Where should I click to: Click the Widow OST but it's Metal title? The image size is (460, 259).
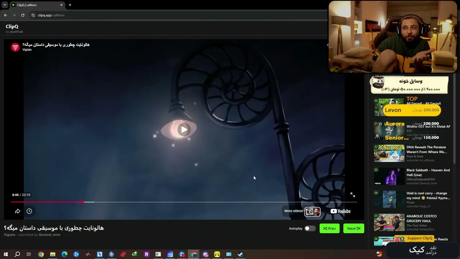(x=428, y=127)
